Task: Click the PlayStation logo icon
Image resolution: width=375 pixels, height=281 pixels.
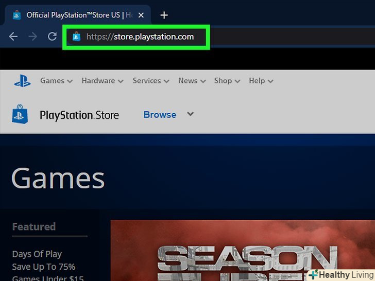Action: (x=22, y=81)
